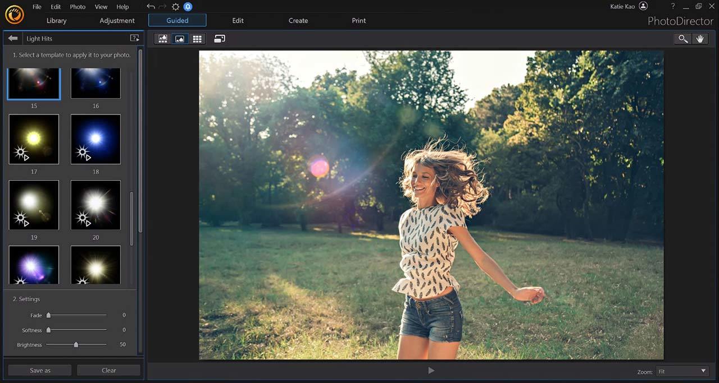
Task: Click the undo arrow icon
Action: click(151, 7)
